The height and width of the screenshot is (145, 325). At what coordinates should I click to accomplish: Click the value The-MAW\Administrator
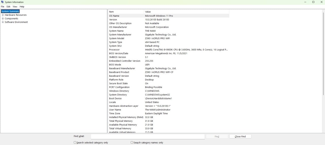[158, 110]
